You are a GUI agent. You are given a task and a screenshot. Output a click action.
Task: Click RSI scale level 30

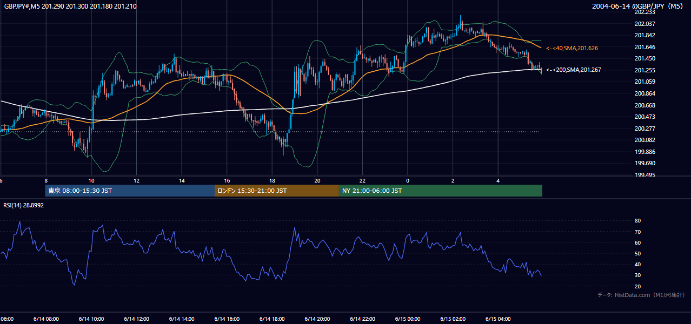click(x=637, y=275)
